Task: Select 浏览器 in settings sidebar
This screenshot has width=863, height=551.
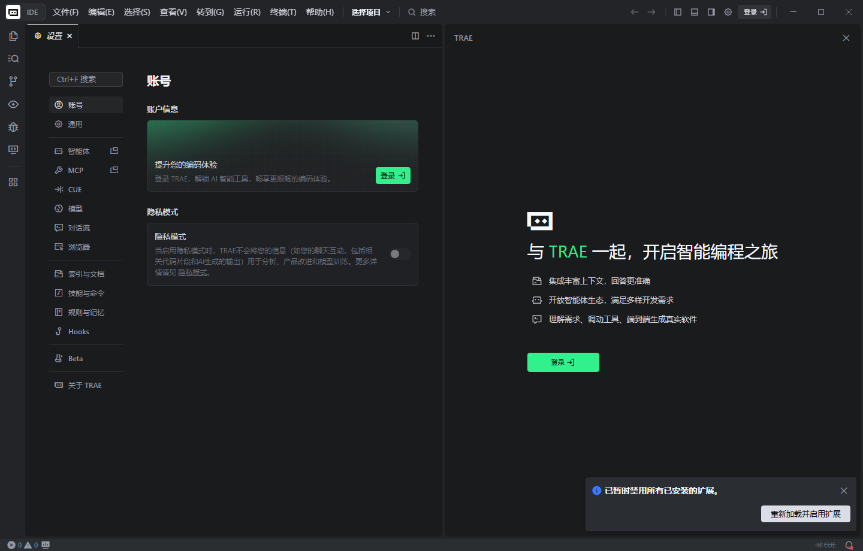Action: (x=86, y=247)
